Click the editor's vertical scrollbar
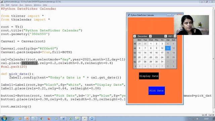Image resolution: width=215 pixels, height=121 pixels. click(214, 59)
